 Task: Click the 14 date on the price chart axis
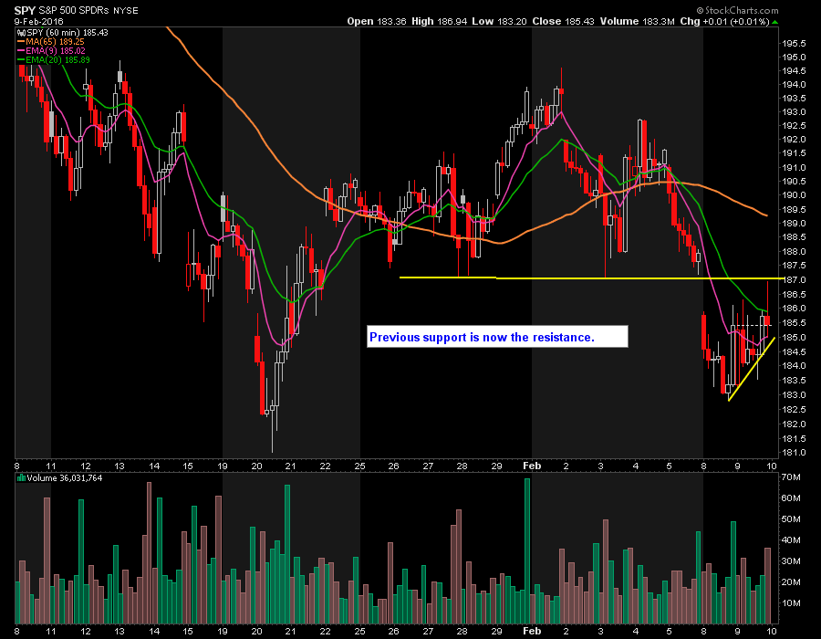154,466
